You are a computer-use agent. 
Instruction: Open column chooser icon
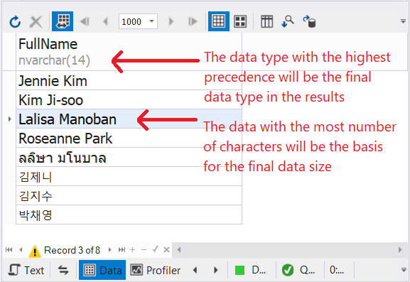click(x=266, y=21)
